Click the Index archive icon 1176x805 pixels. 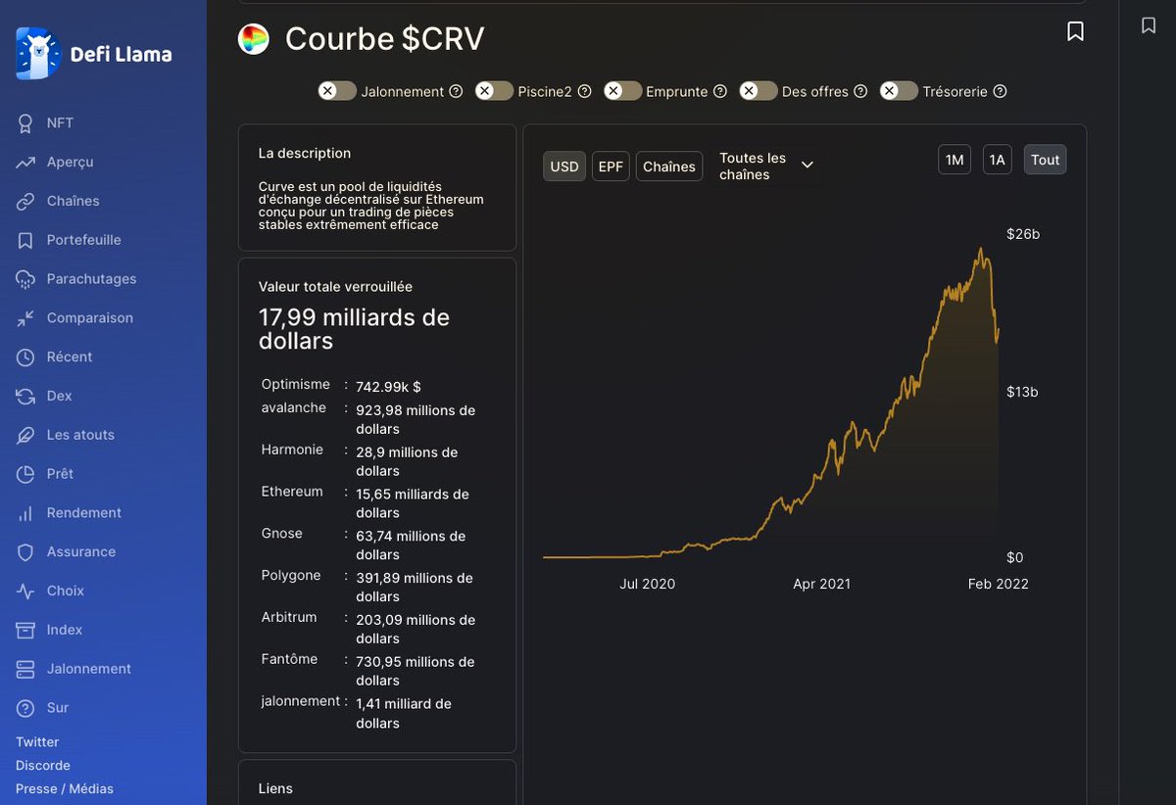pyautogui.click(x=25, y=630)
